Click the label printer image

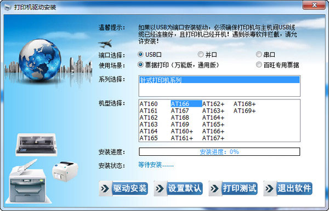coord(65,172)
